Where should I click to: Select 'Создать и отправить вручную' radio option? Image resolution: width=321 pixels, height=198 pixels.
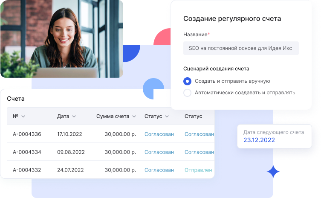click(187, 81)
